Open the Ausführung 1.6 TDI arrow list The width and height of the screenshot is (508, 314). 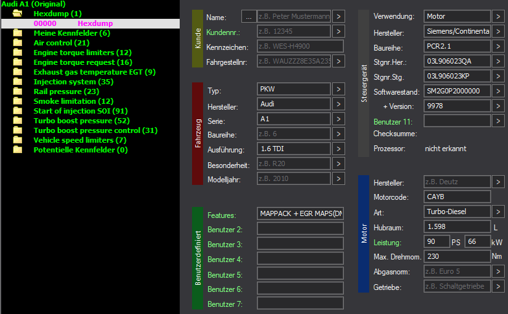click(339, 149)
